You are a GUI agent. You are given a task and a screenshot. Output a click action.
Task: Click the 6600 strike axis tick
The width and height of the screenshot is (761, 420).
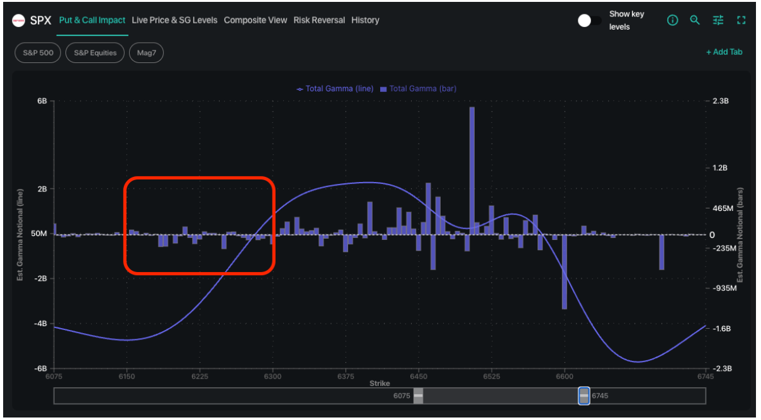click(565, 377)
